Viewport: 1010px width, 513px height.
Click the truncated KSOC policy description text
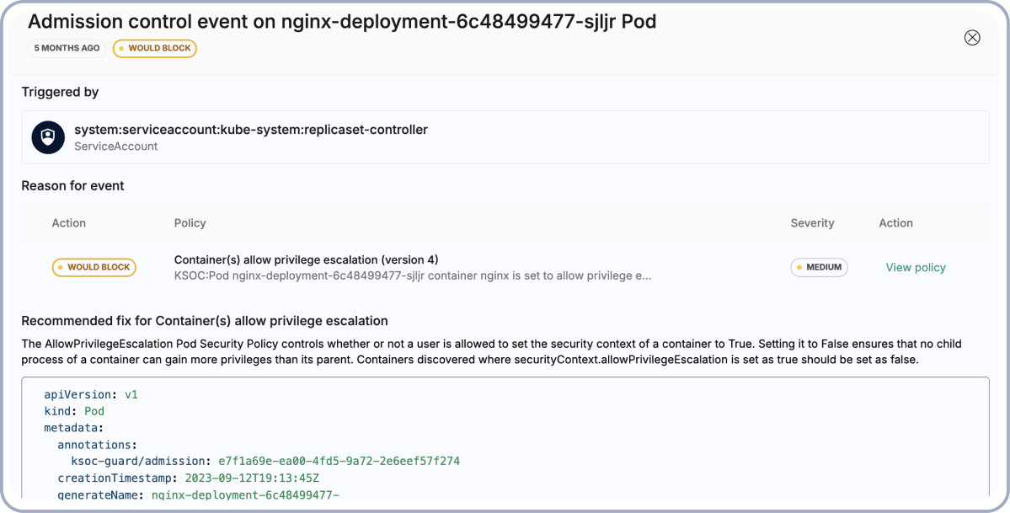(412, 275)
